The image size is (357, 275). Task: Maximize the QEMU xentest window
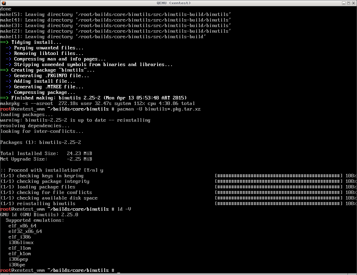tap(348, 3)
